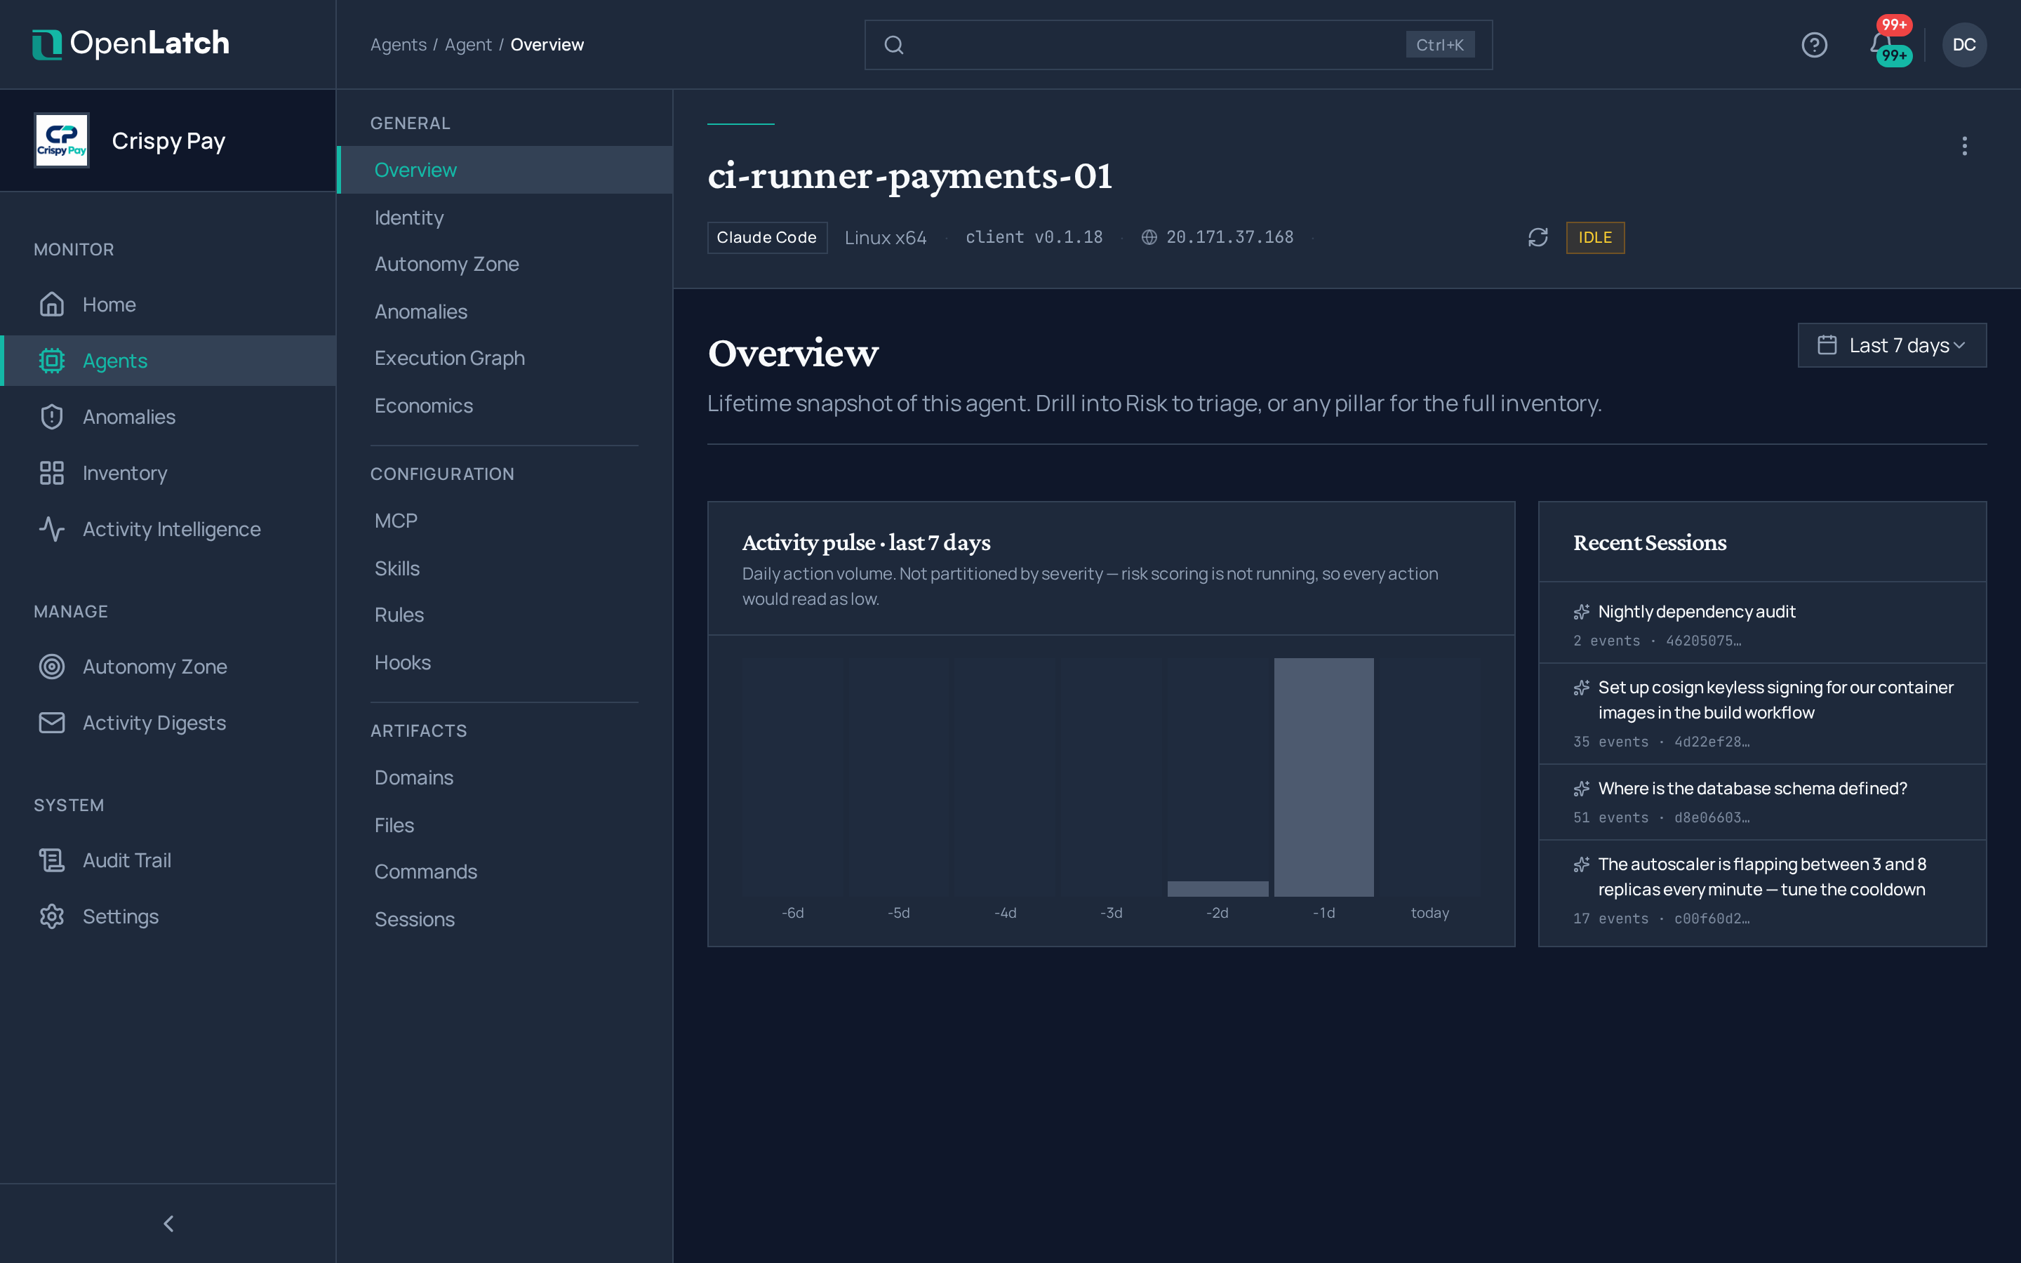Go to Agents breadcrumb link
The image size is (2021, 1263).
[399, 45]
